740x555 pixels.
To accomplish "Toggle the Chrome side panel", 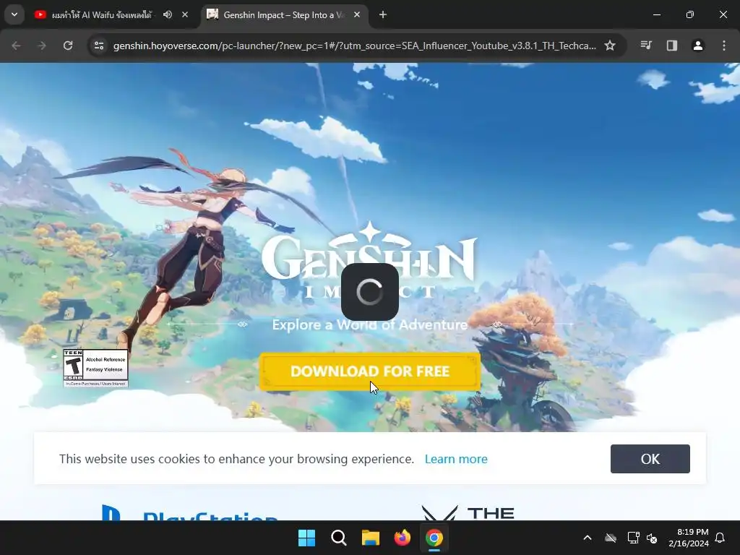I will 672,46.
